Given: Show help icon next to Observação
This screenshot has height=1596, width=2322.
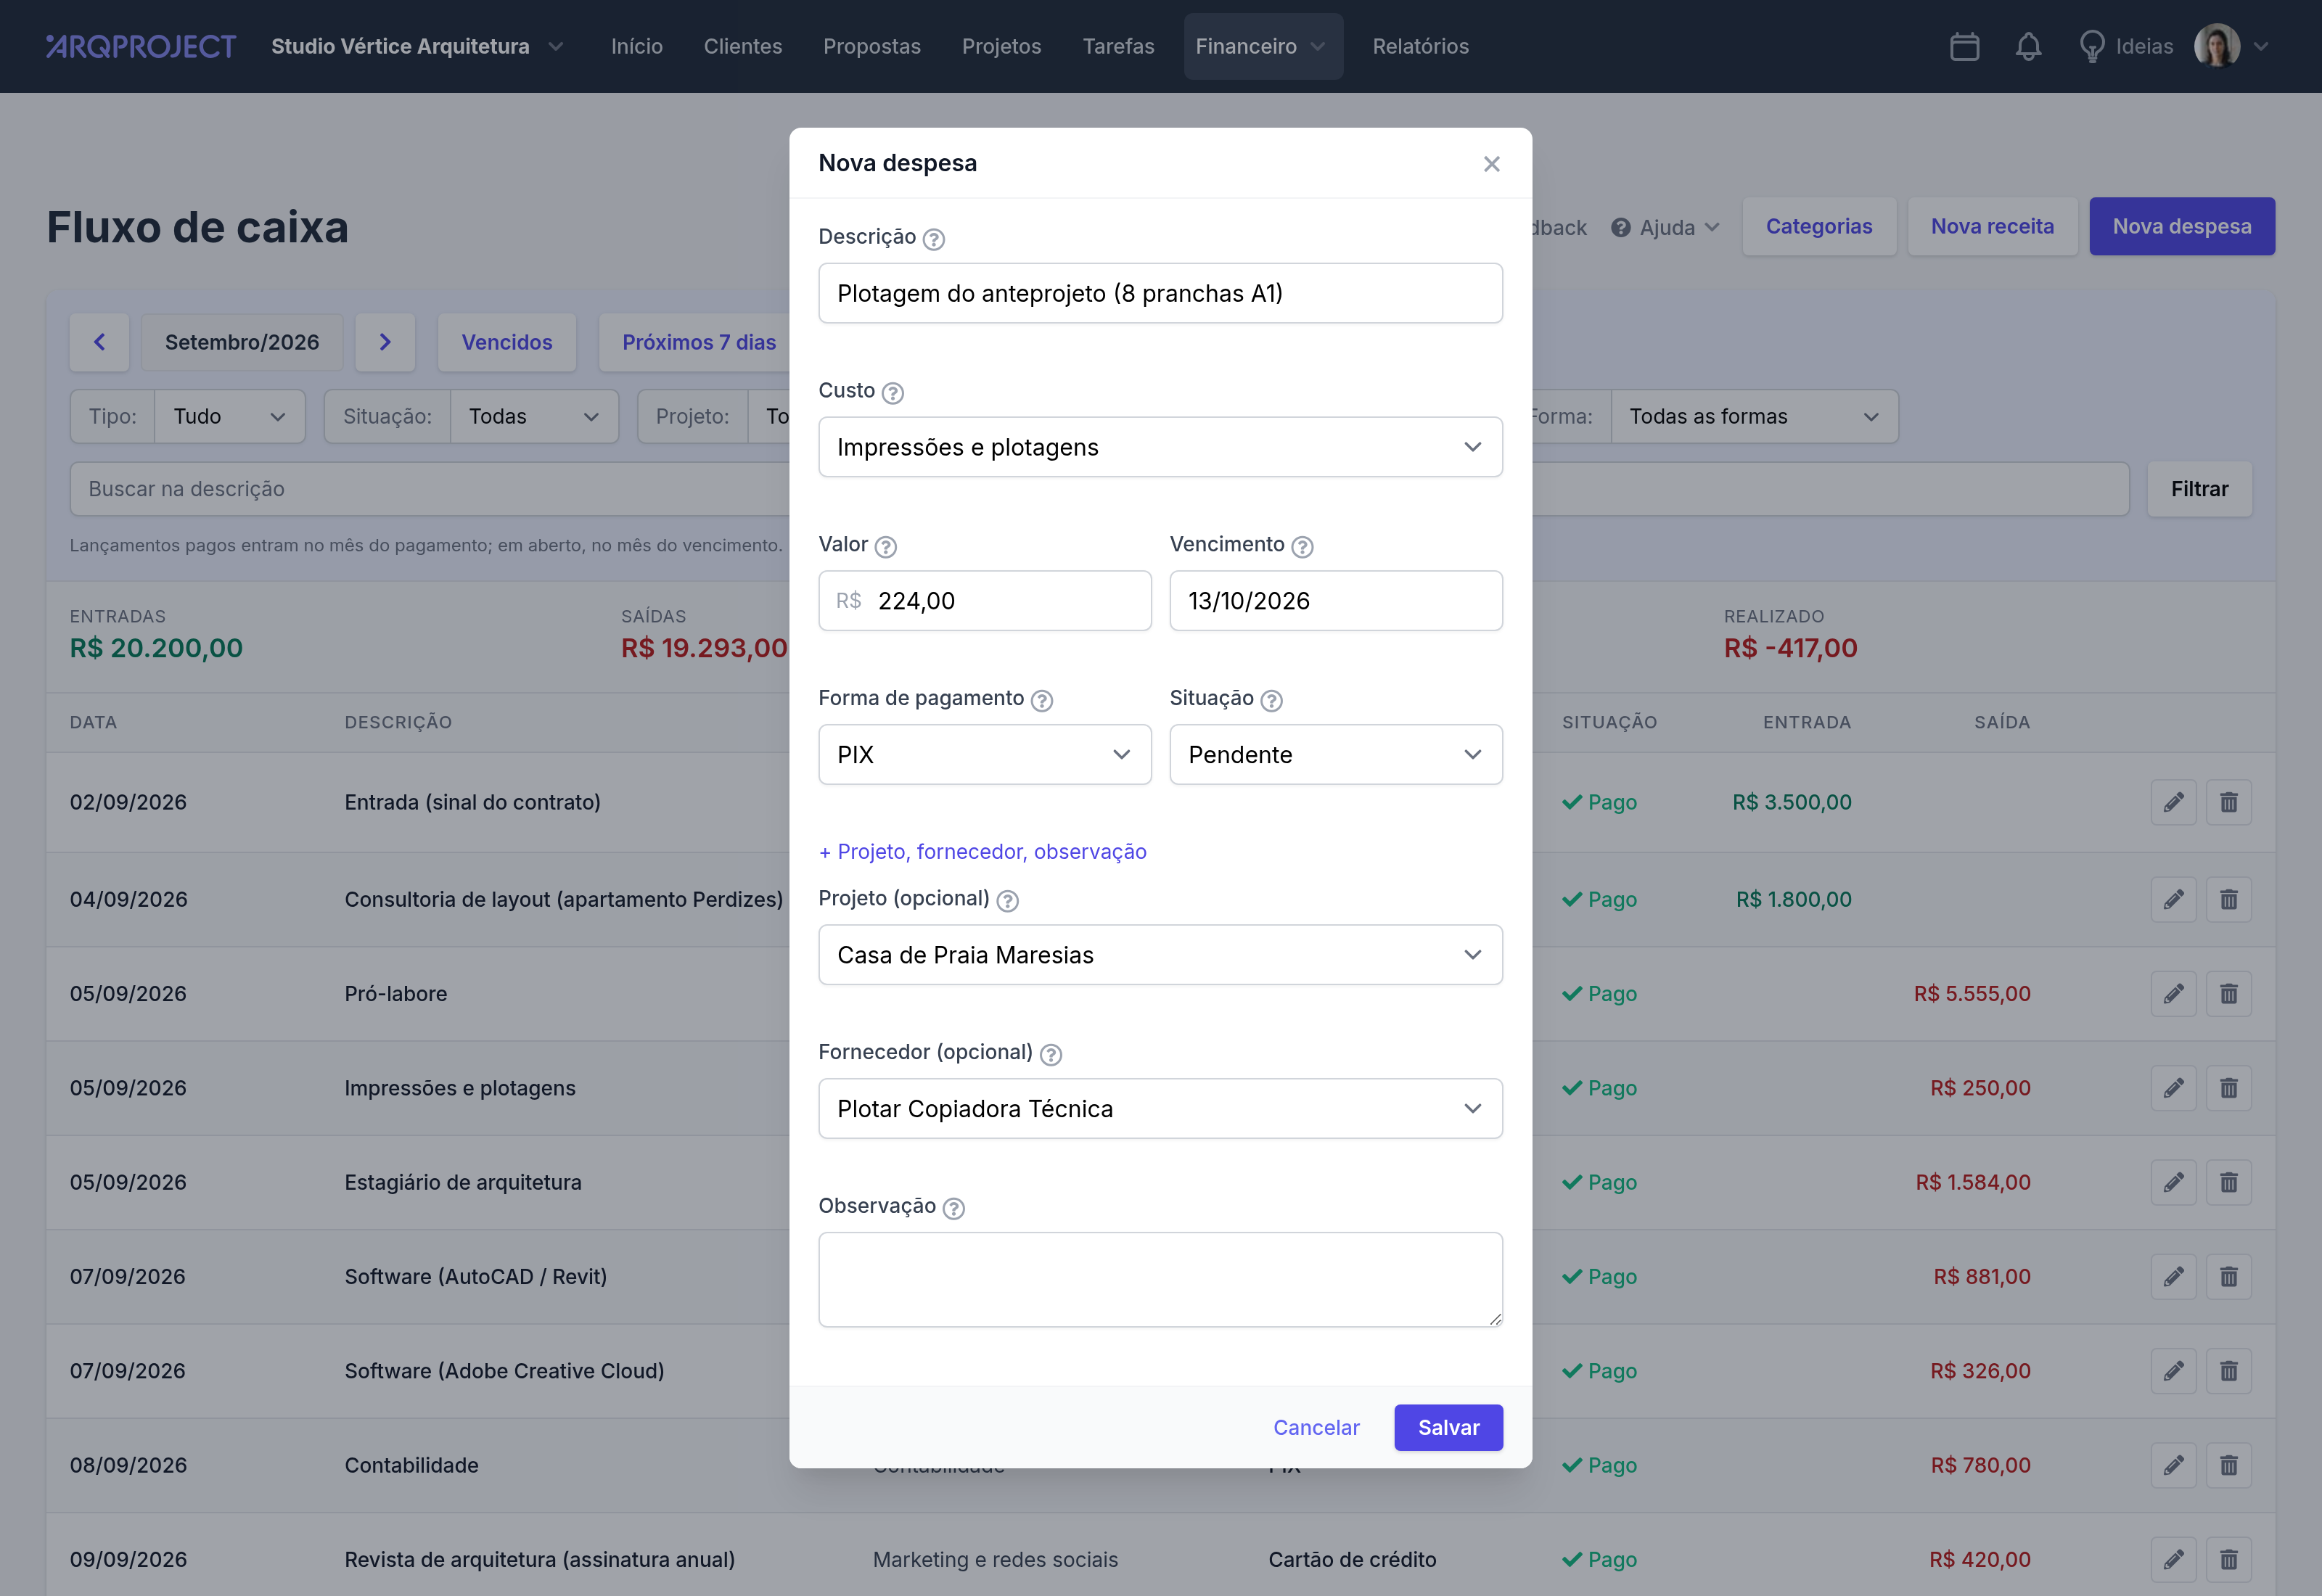Looking at the screenshot, I should tap(953, 1209).
